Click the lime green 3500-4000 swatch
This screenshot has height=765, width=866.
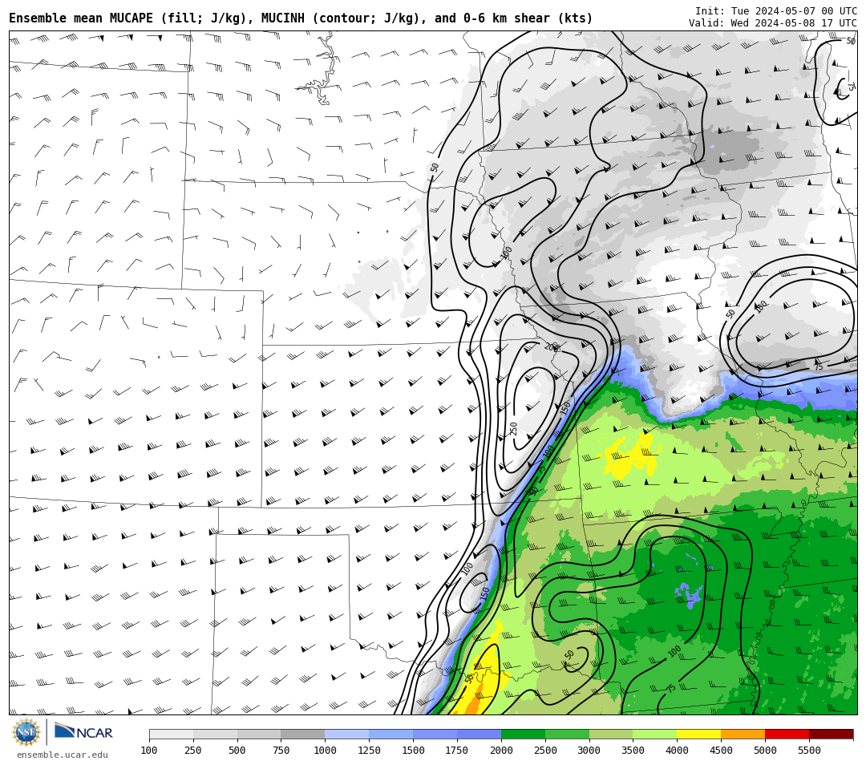point(655,734)
